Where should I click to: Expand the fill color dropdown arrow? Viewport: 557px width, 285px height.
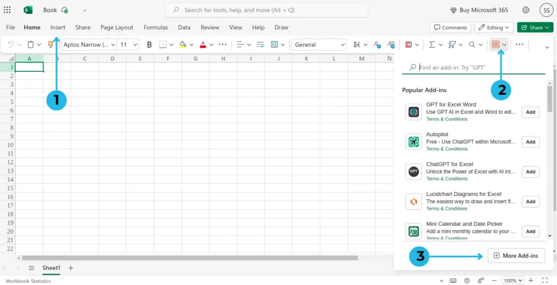(x=191, y=45)
